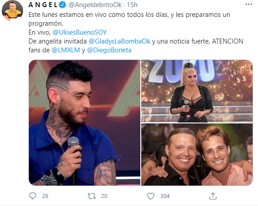The height and width of the screenshot is (206, 258).
Task: Click the reply speech bubble icon
Action: [x=32, y=196]
